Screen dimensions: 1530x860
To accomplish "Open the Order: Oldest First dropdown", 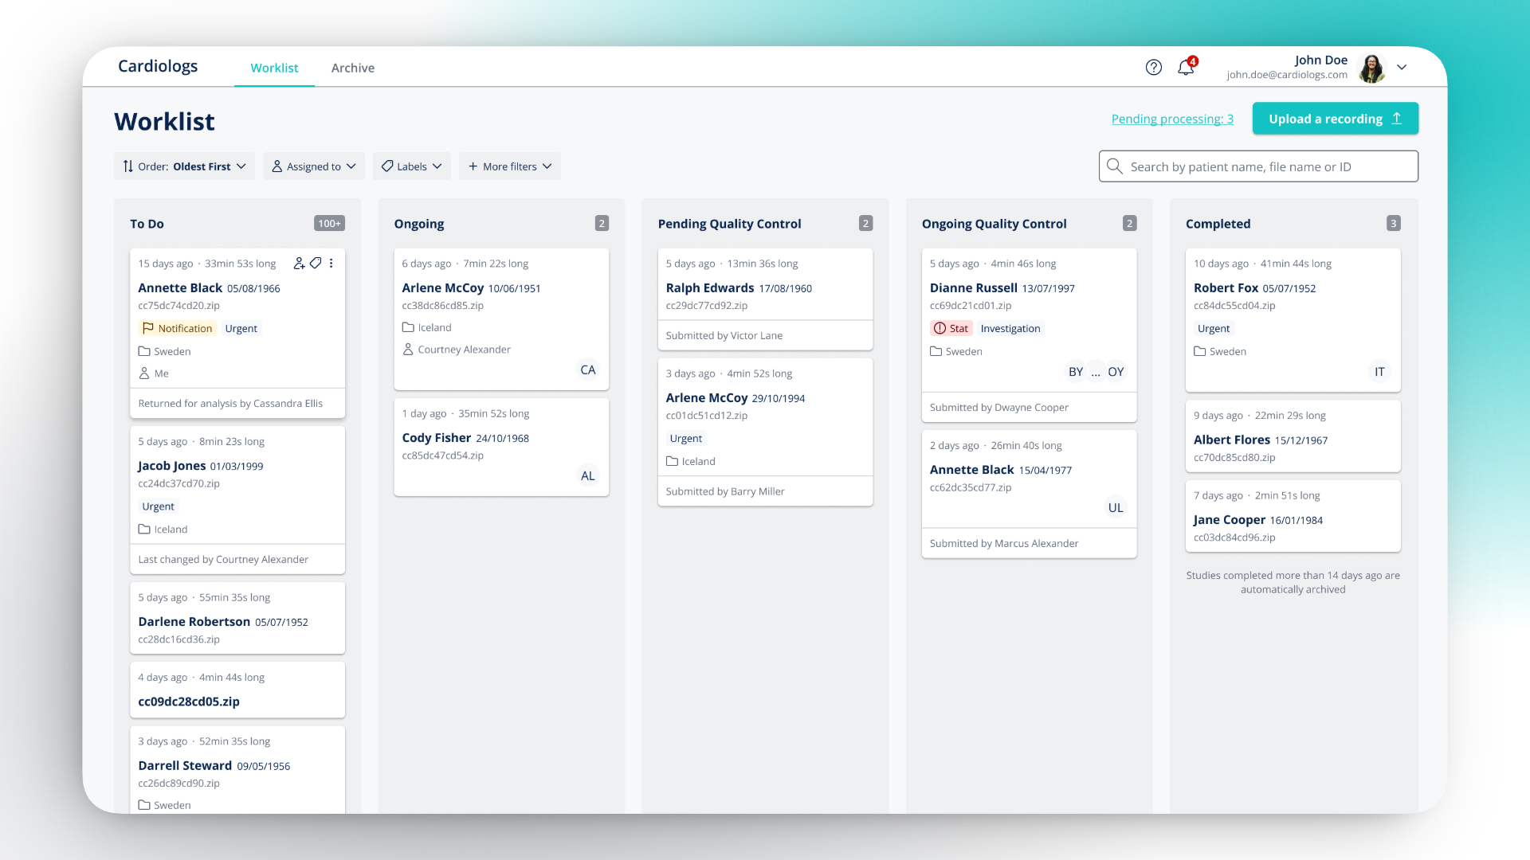I will pos(184,166).
